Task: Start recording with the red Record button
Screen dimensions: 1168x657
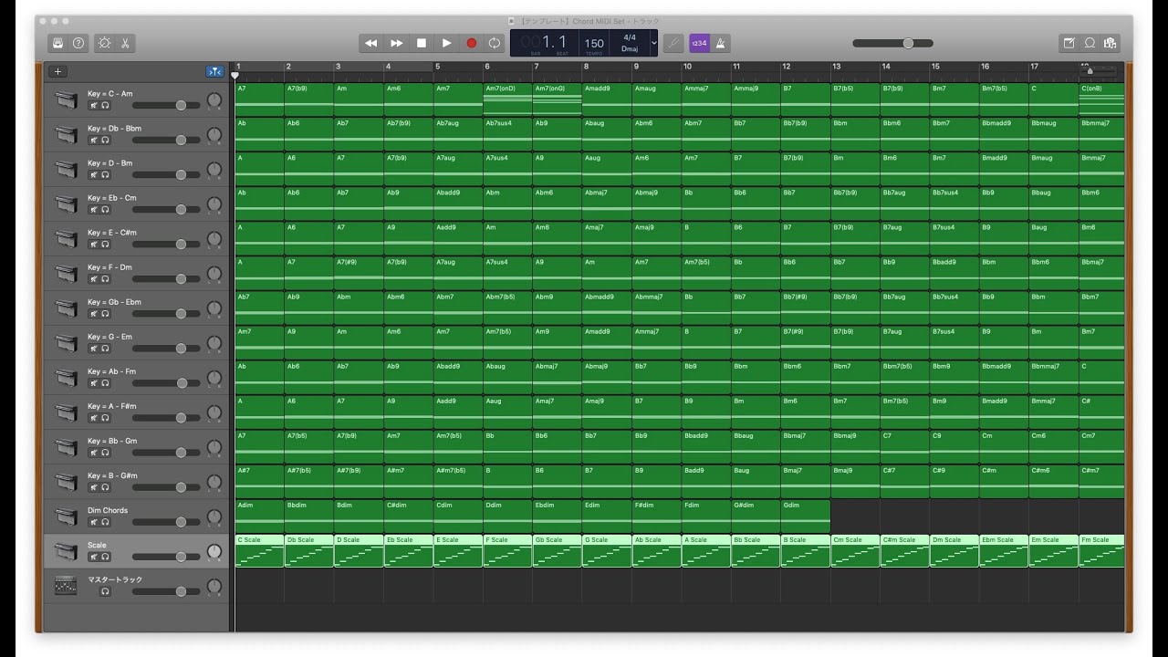Action: tap(471, 43)
